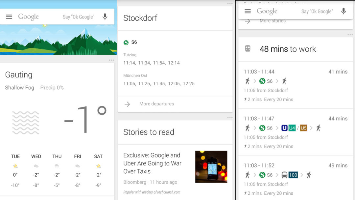The width and height of the screenshot is (355, 200).
Task: Tap the TUE day label
Action: (x=15, y=157)
